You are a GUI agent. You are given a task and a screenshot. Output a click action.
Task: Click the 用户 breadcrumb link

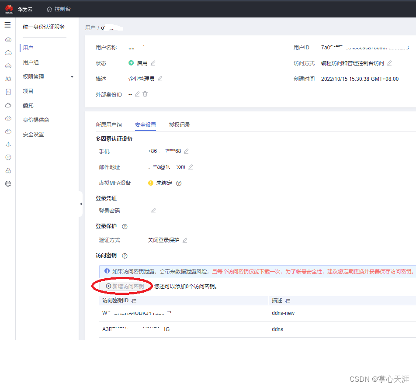click(90, 27)
